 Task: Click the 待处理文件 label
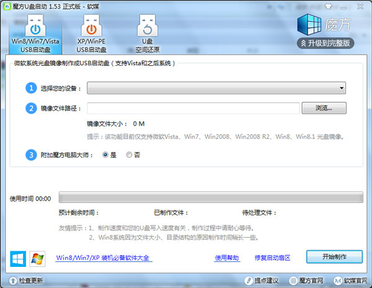point(260,213)
